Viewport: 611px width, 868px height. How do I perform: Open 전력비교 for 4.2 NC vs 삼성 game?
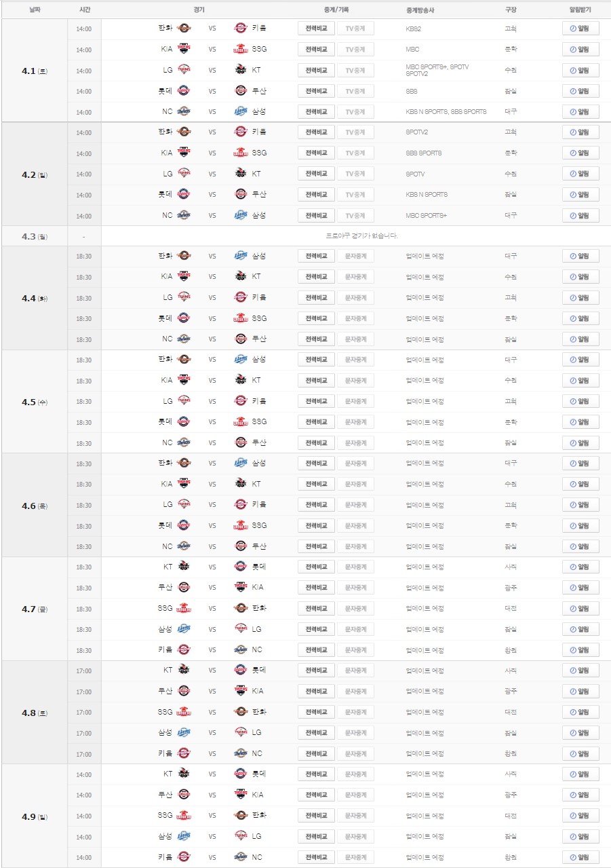(x=316, y=215)
